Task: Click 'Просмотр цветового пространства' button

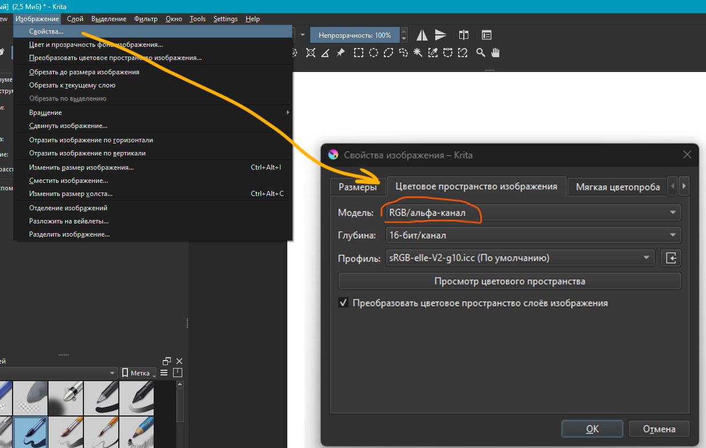Action: (510, 281)
